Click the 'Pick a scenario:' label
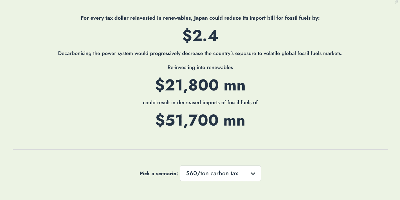Image resolution: width=400 pixels, height=200 pixels. point(159,174)
